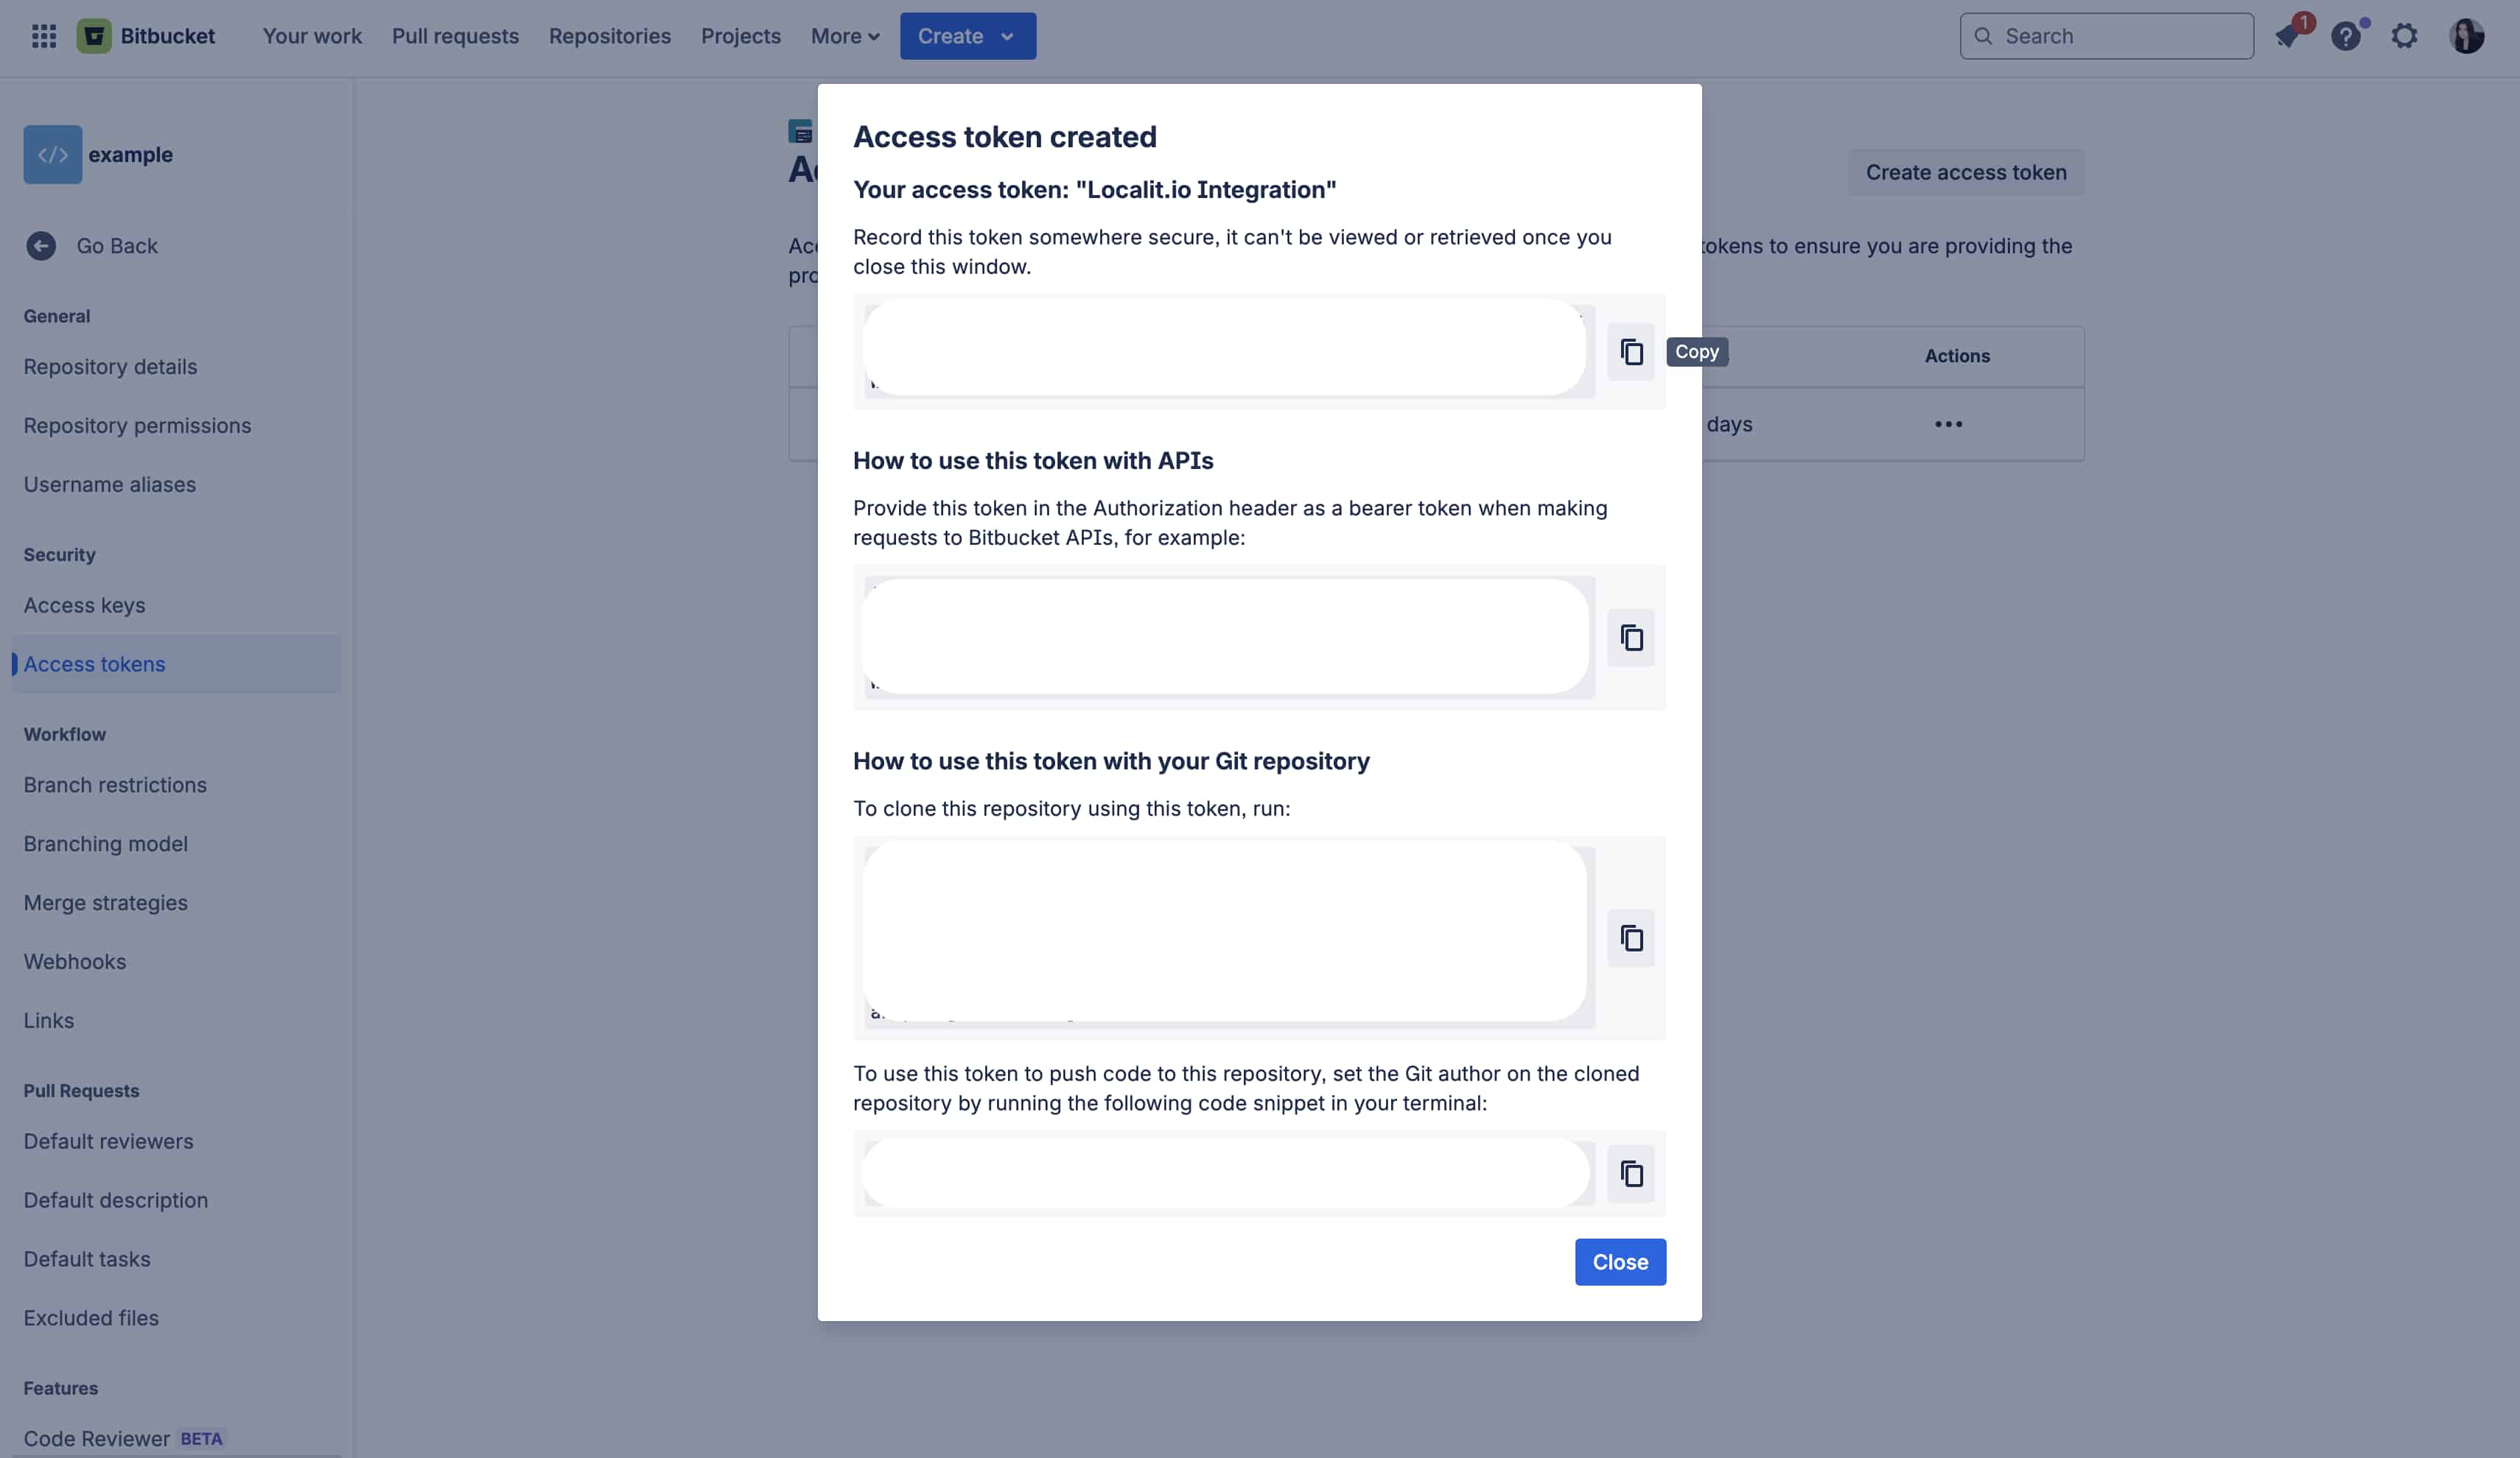2520x1458 pixels.
Task: Click the access token text box
Action: click(1228, 352)
